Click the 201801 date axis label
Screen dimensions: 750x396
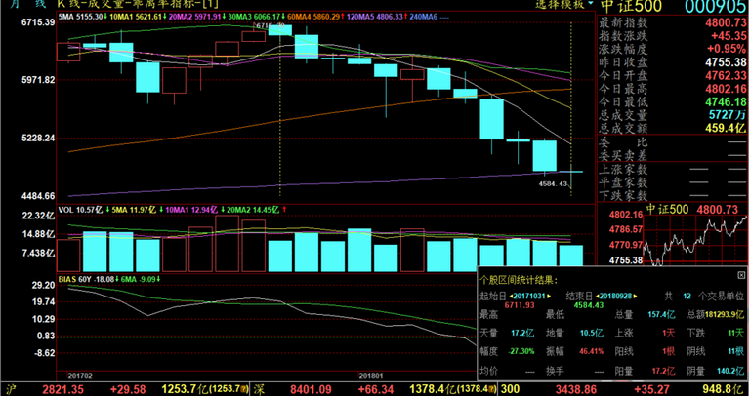coord(371,376)
